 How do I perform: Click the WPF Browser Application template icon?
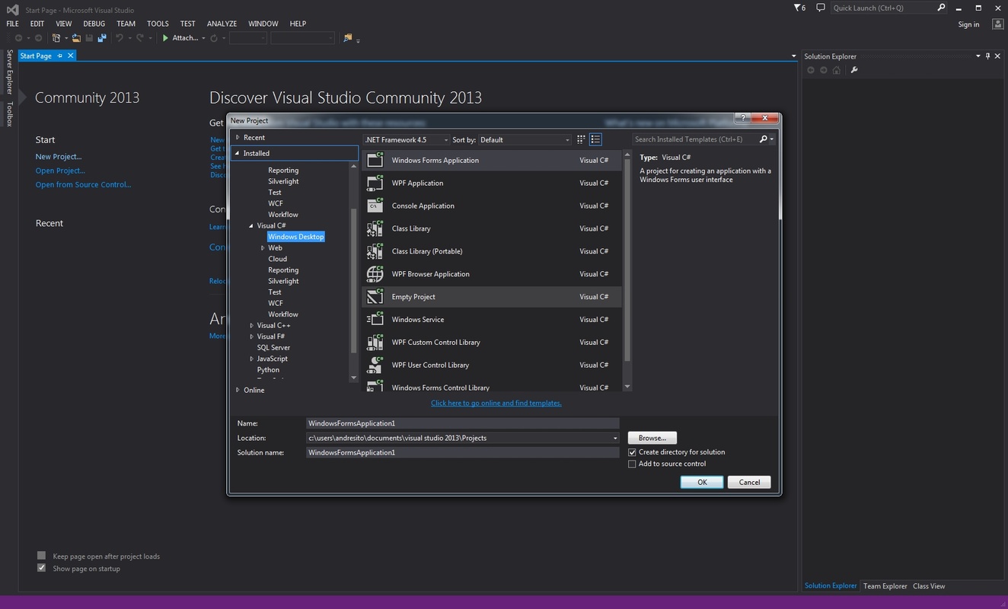[x=375, y=274]
